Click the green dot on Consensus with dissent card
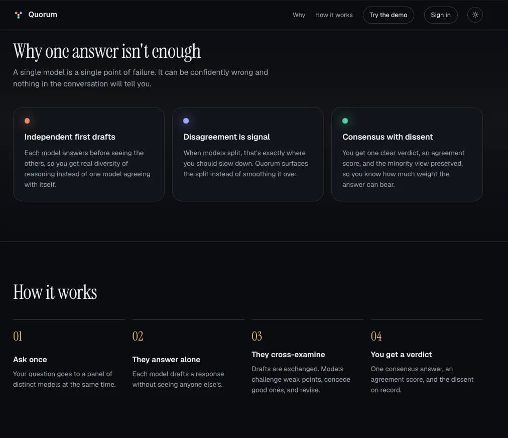The width and height of the screenshot is (508, 438). click(345, 121)
